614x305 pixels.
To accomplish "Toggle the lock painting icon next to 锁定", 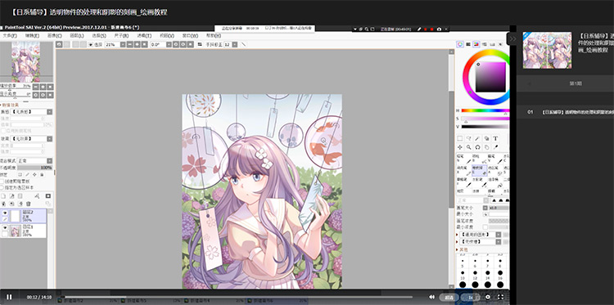I will click(x=27, y=175).
